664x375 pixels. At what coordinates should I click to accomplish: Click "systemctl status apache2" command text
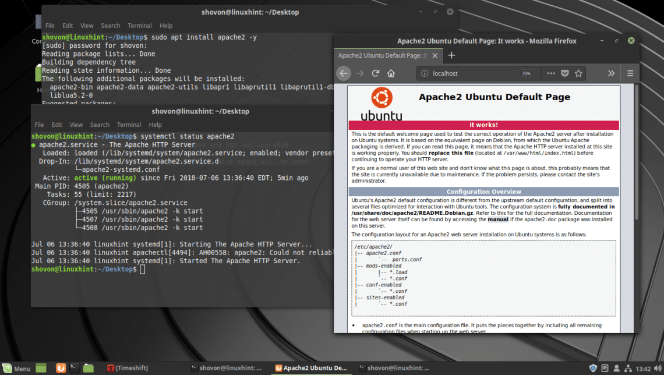point(187,136)
